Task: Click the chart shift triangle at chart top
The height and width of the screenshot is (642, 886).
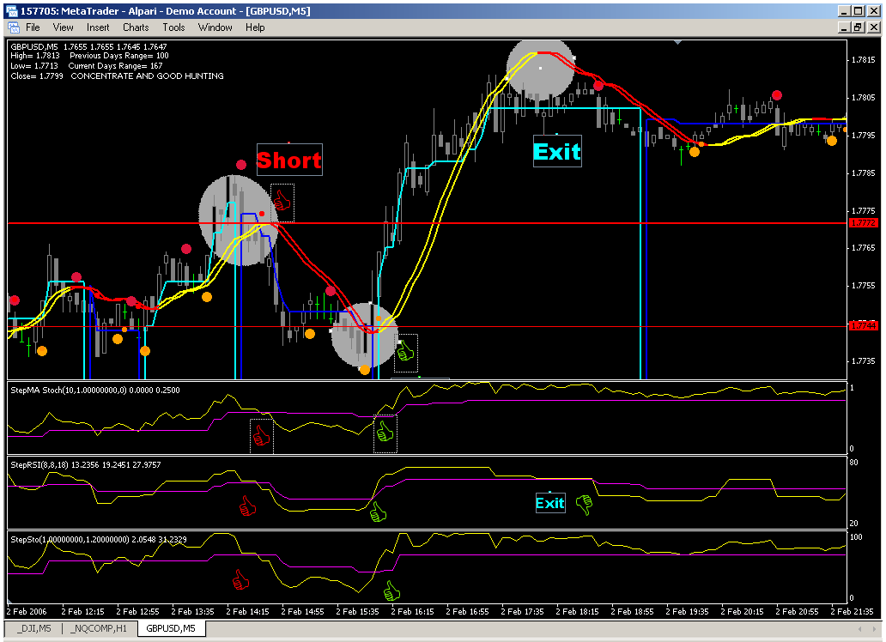Action: (x=677, y=42)
